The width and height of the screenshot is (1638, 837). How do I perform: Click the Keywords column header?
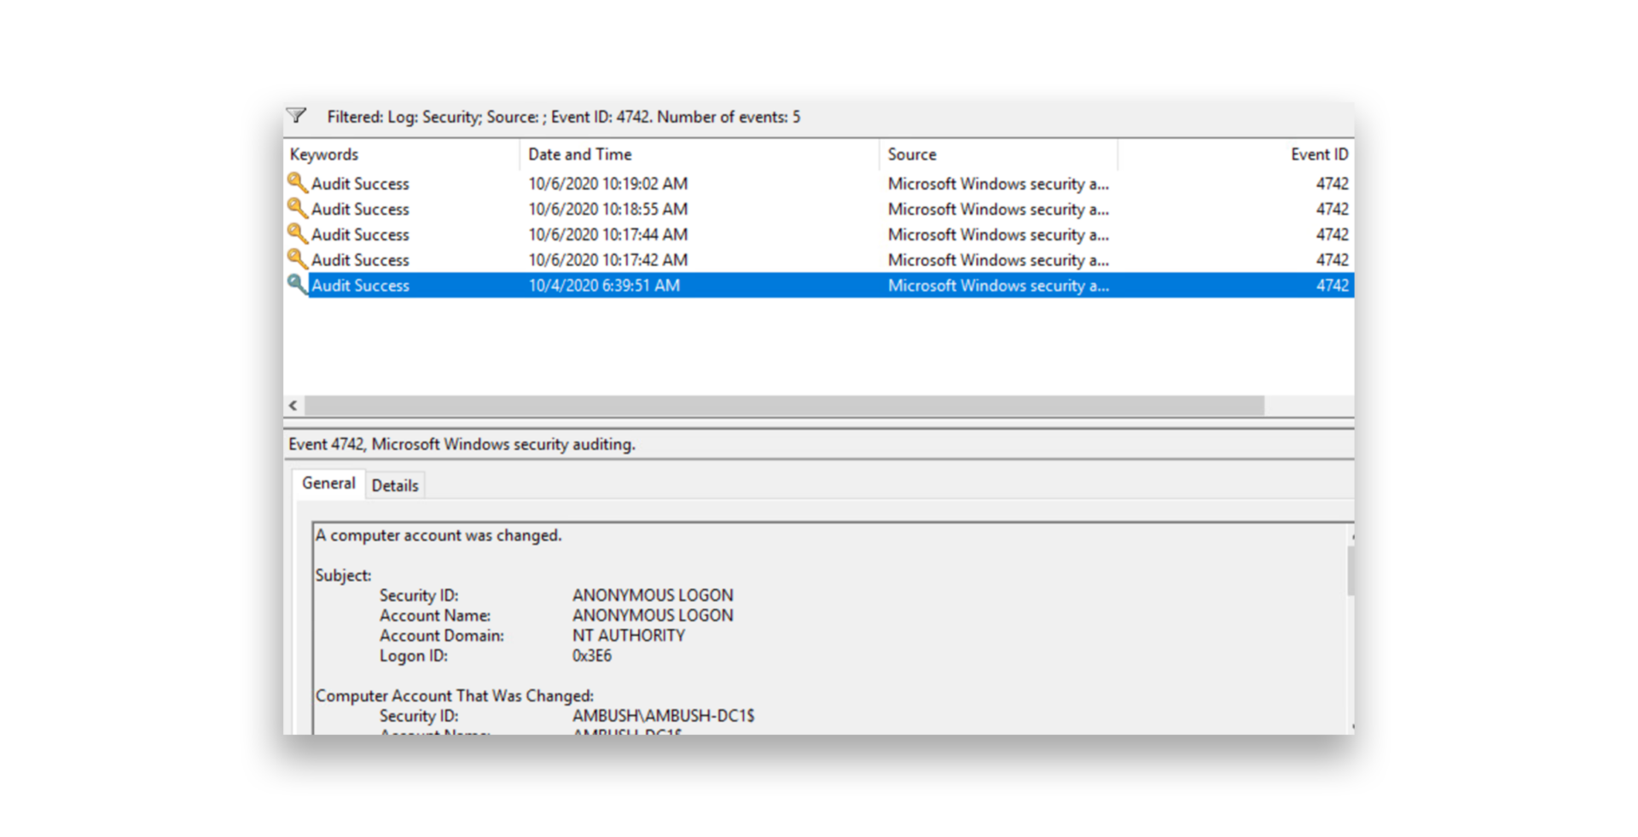tap(324, 153)
